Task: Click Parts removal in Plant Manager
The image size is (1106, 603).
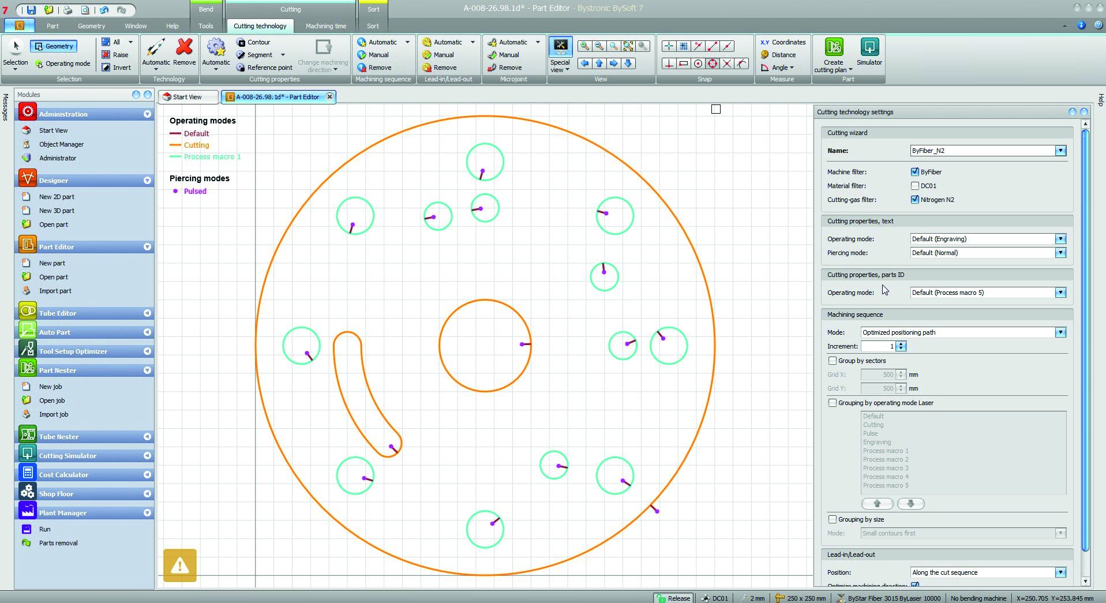Action: [x=58, y=543]
